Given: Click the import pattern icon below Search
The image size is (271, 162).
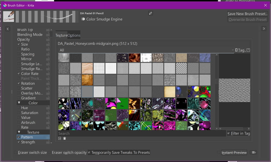Looking at the screenshot, I should (60, 139).
